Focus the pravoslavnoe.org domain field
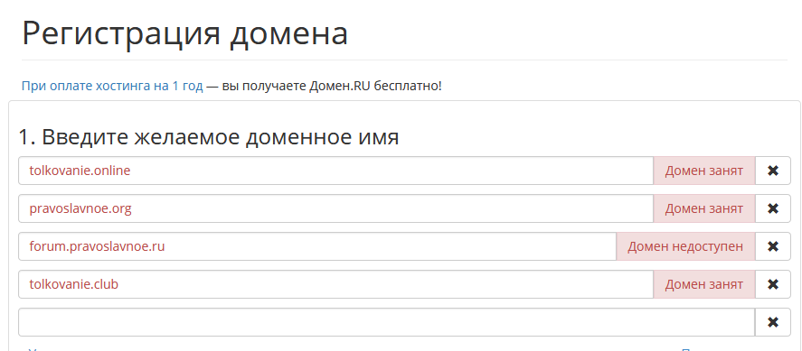Viewport: 802px width, 351px height. click(335, 208)
